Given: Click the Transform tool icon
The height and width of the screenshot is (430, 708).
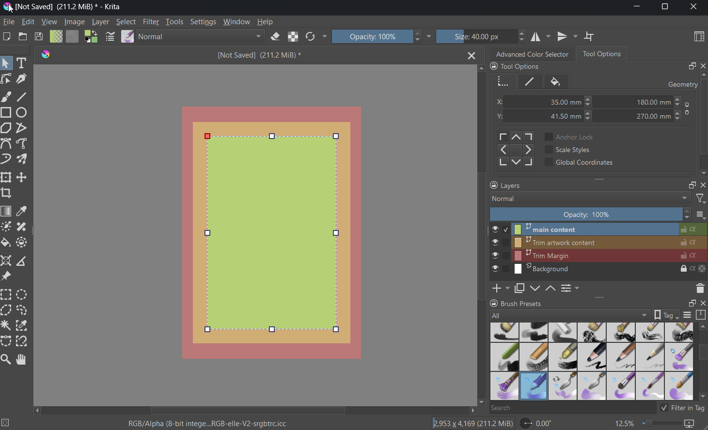Looking at the screenshot, I should click(x=6, y=178).
